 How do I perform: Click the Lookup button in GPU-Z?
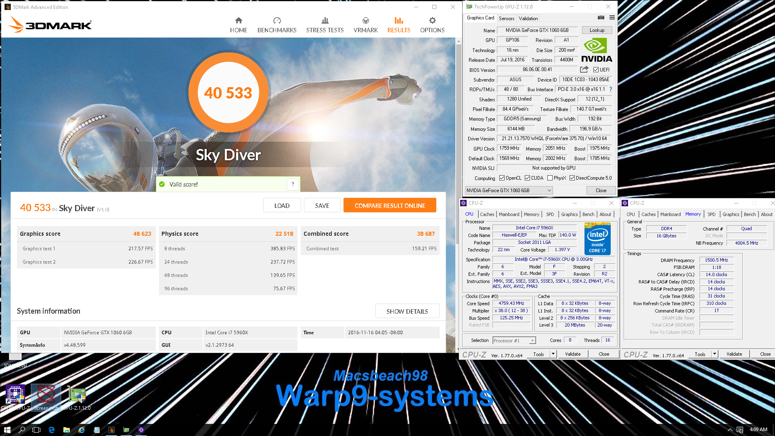pyautogui.click(x=597, y=30)
